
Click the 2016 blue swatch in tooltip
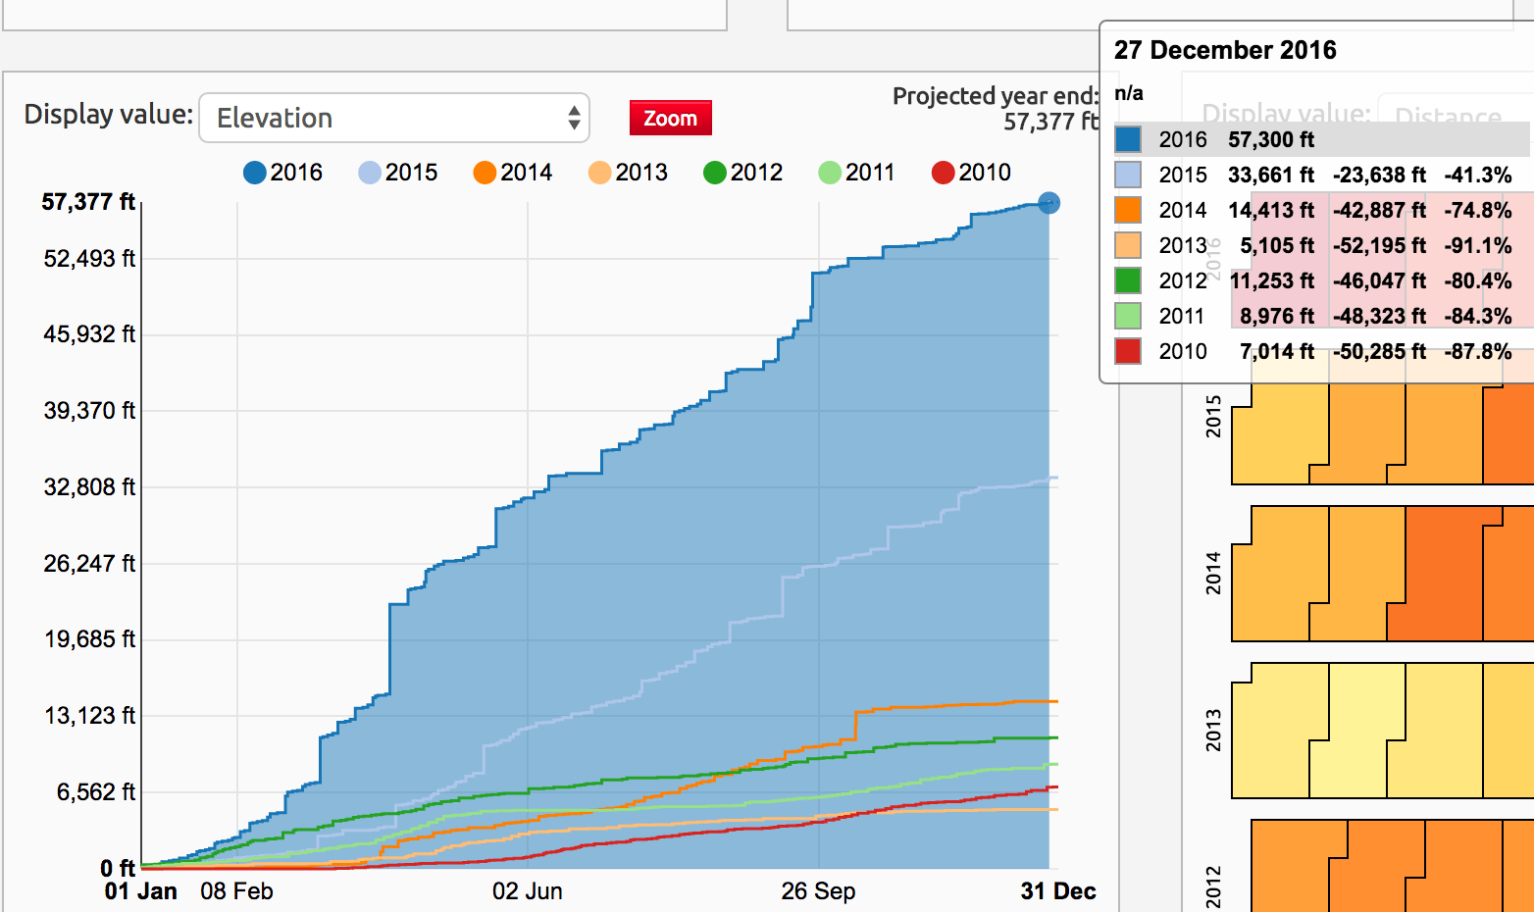click(1128, 139)
